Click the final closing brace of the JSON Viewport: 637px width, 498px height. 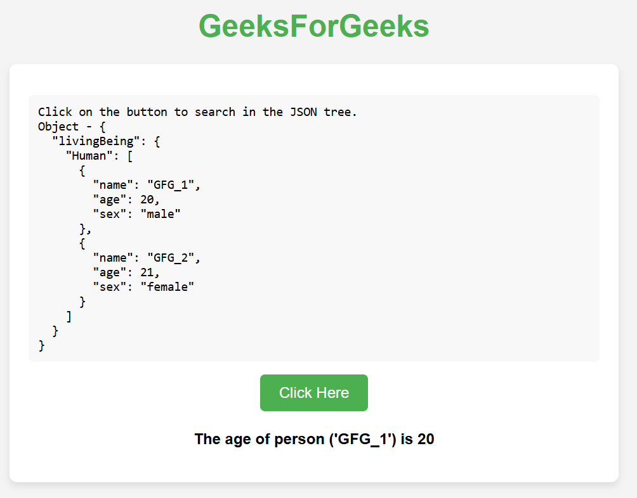(42, 345)
